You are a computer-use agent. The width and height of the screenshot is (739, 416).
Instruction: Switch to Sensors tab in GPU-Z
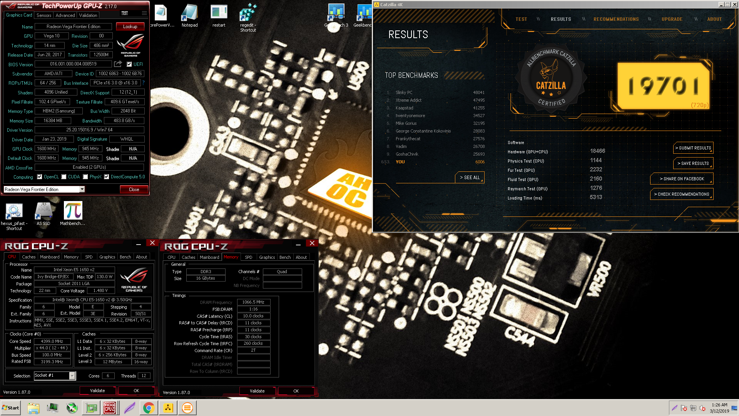[x=44, y=15]
